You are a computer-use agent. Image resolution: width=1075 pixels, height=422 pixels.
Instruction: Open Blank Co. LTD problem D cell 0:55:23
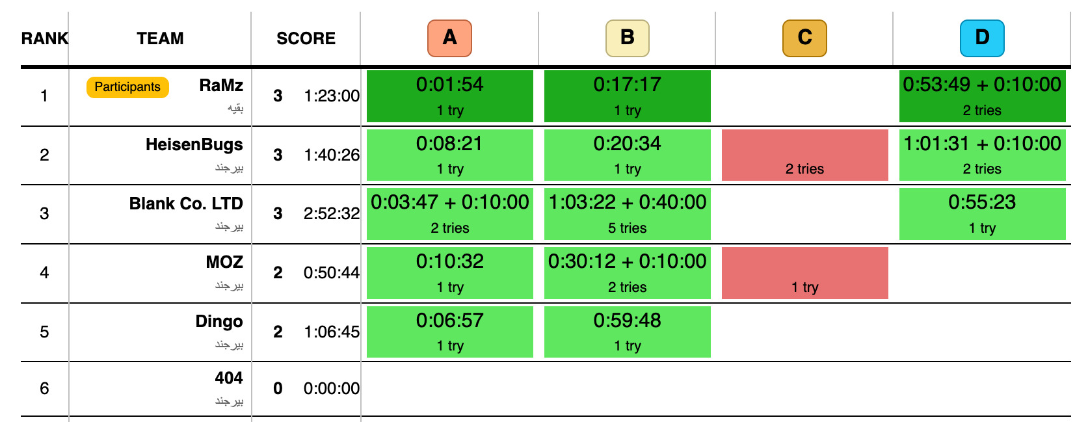(983, 214)
